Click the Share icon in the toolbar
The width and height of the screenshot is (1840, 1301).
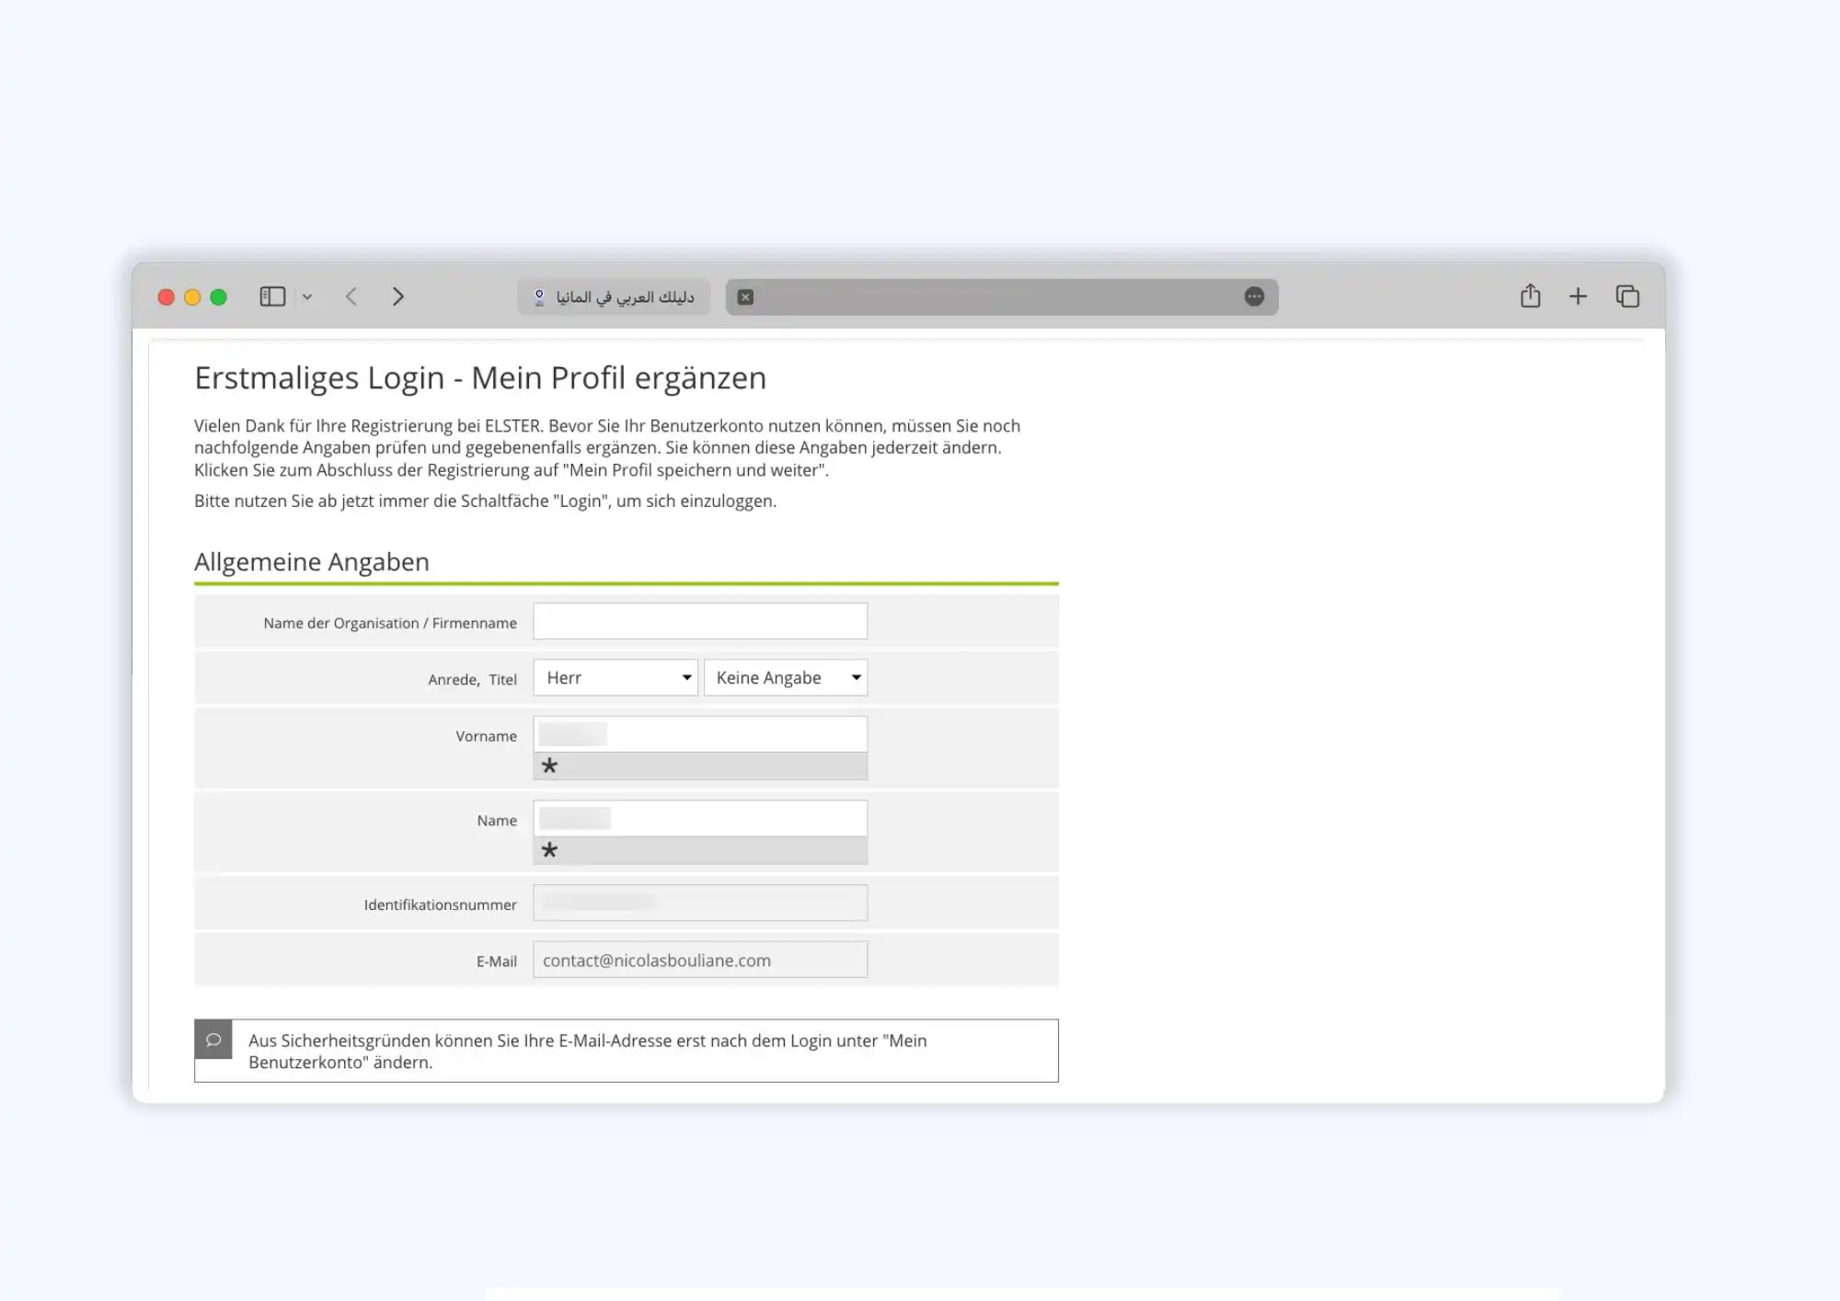(x=1530, y=296)
